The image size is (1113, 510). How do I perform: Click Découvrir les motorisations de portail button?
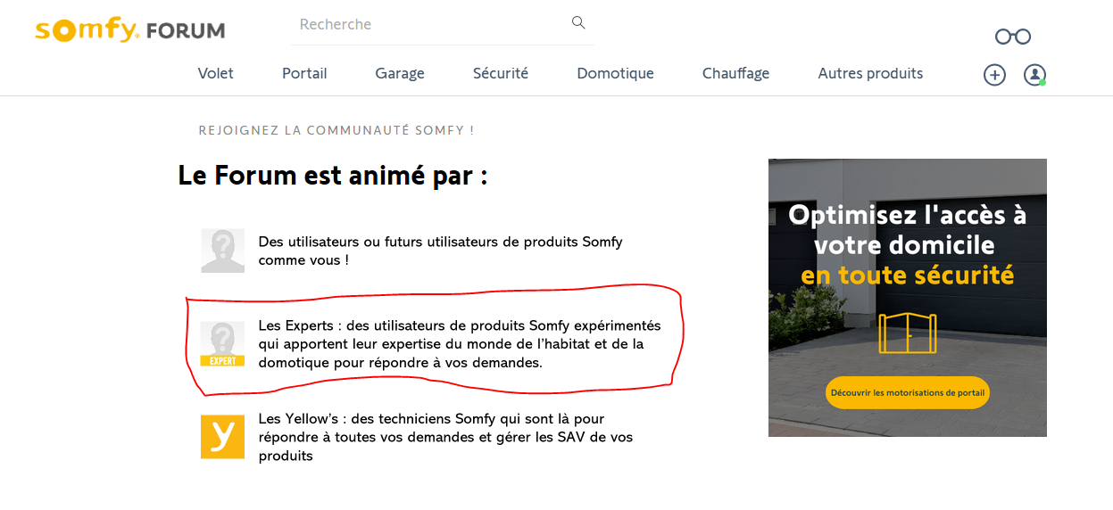click(x=907, y=392)
